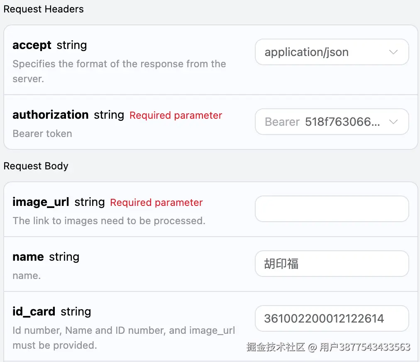Image resolution: width=420 pixels, height=362 pixels.
Task: Click the 掘金技术社区 watermark text
Action: tap(276, 347)
